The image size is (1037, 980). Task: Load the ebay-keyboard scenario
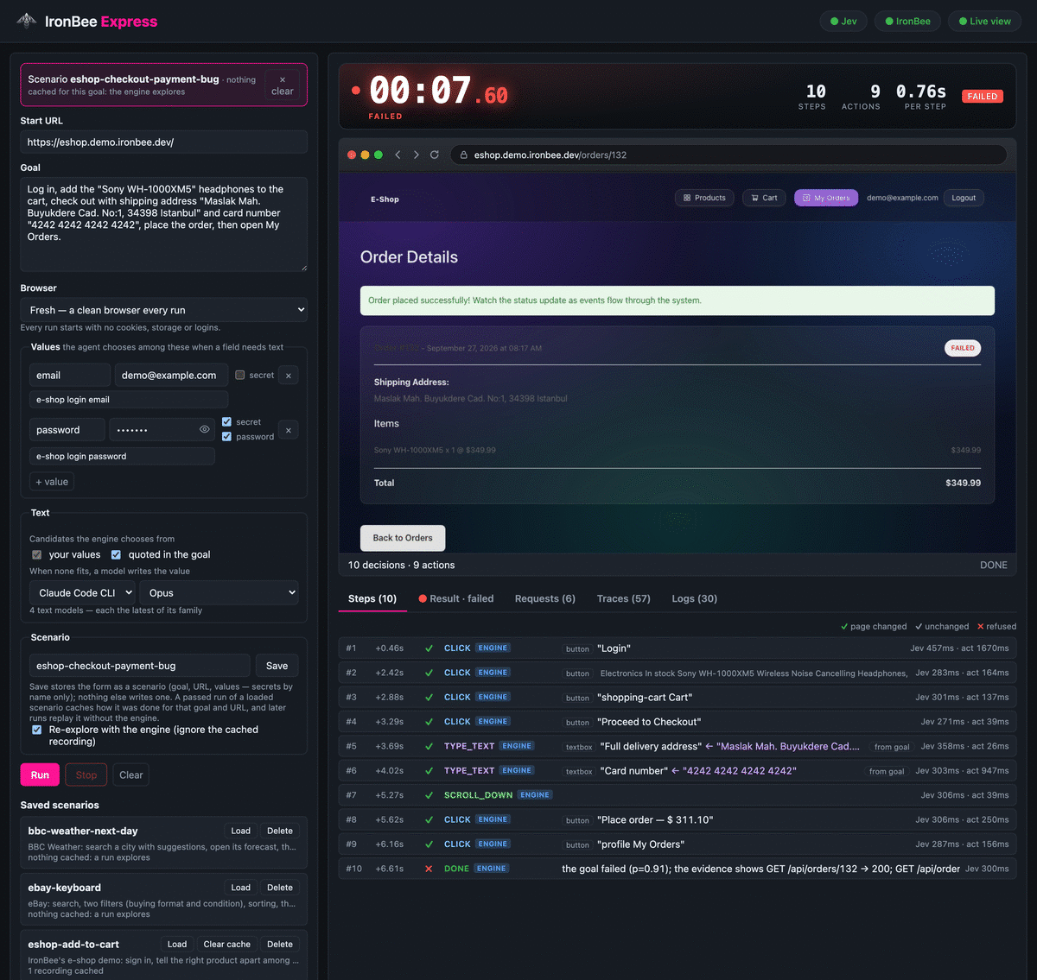[x=241, y=888]
